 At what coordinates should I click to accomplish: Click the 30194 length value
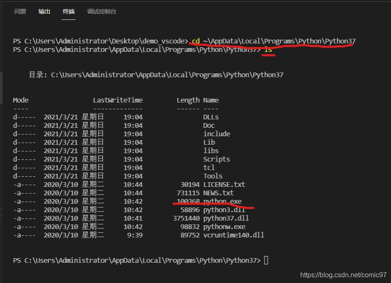click(x=190, y=185)
